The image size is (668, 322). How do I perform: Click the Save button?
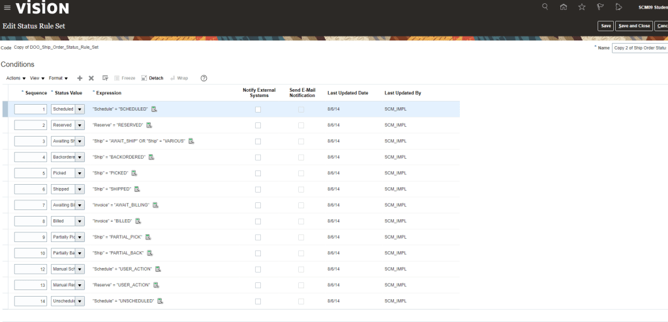tap(605, 26)
